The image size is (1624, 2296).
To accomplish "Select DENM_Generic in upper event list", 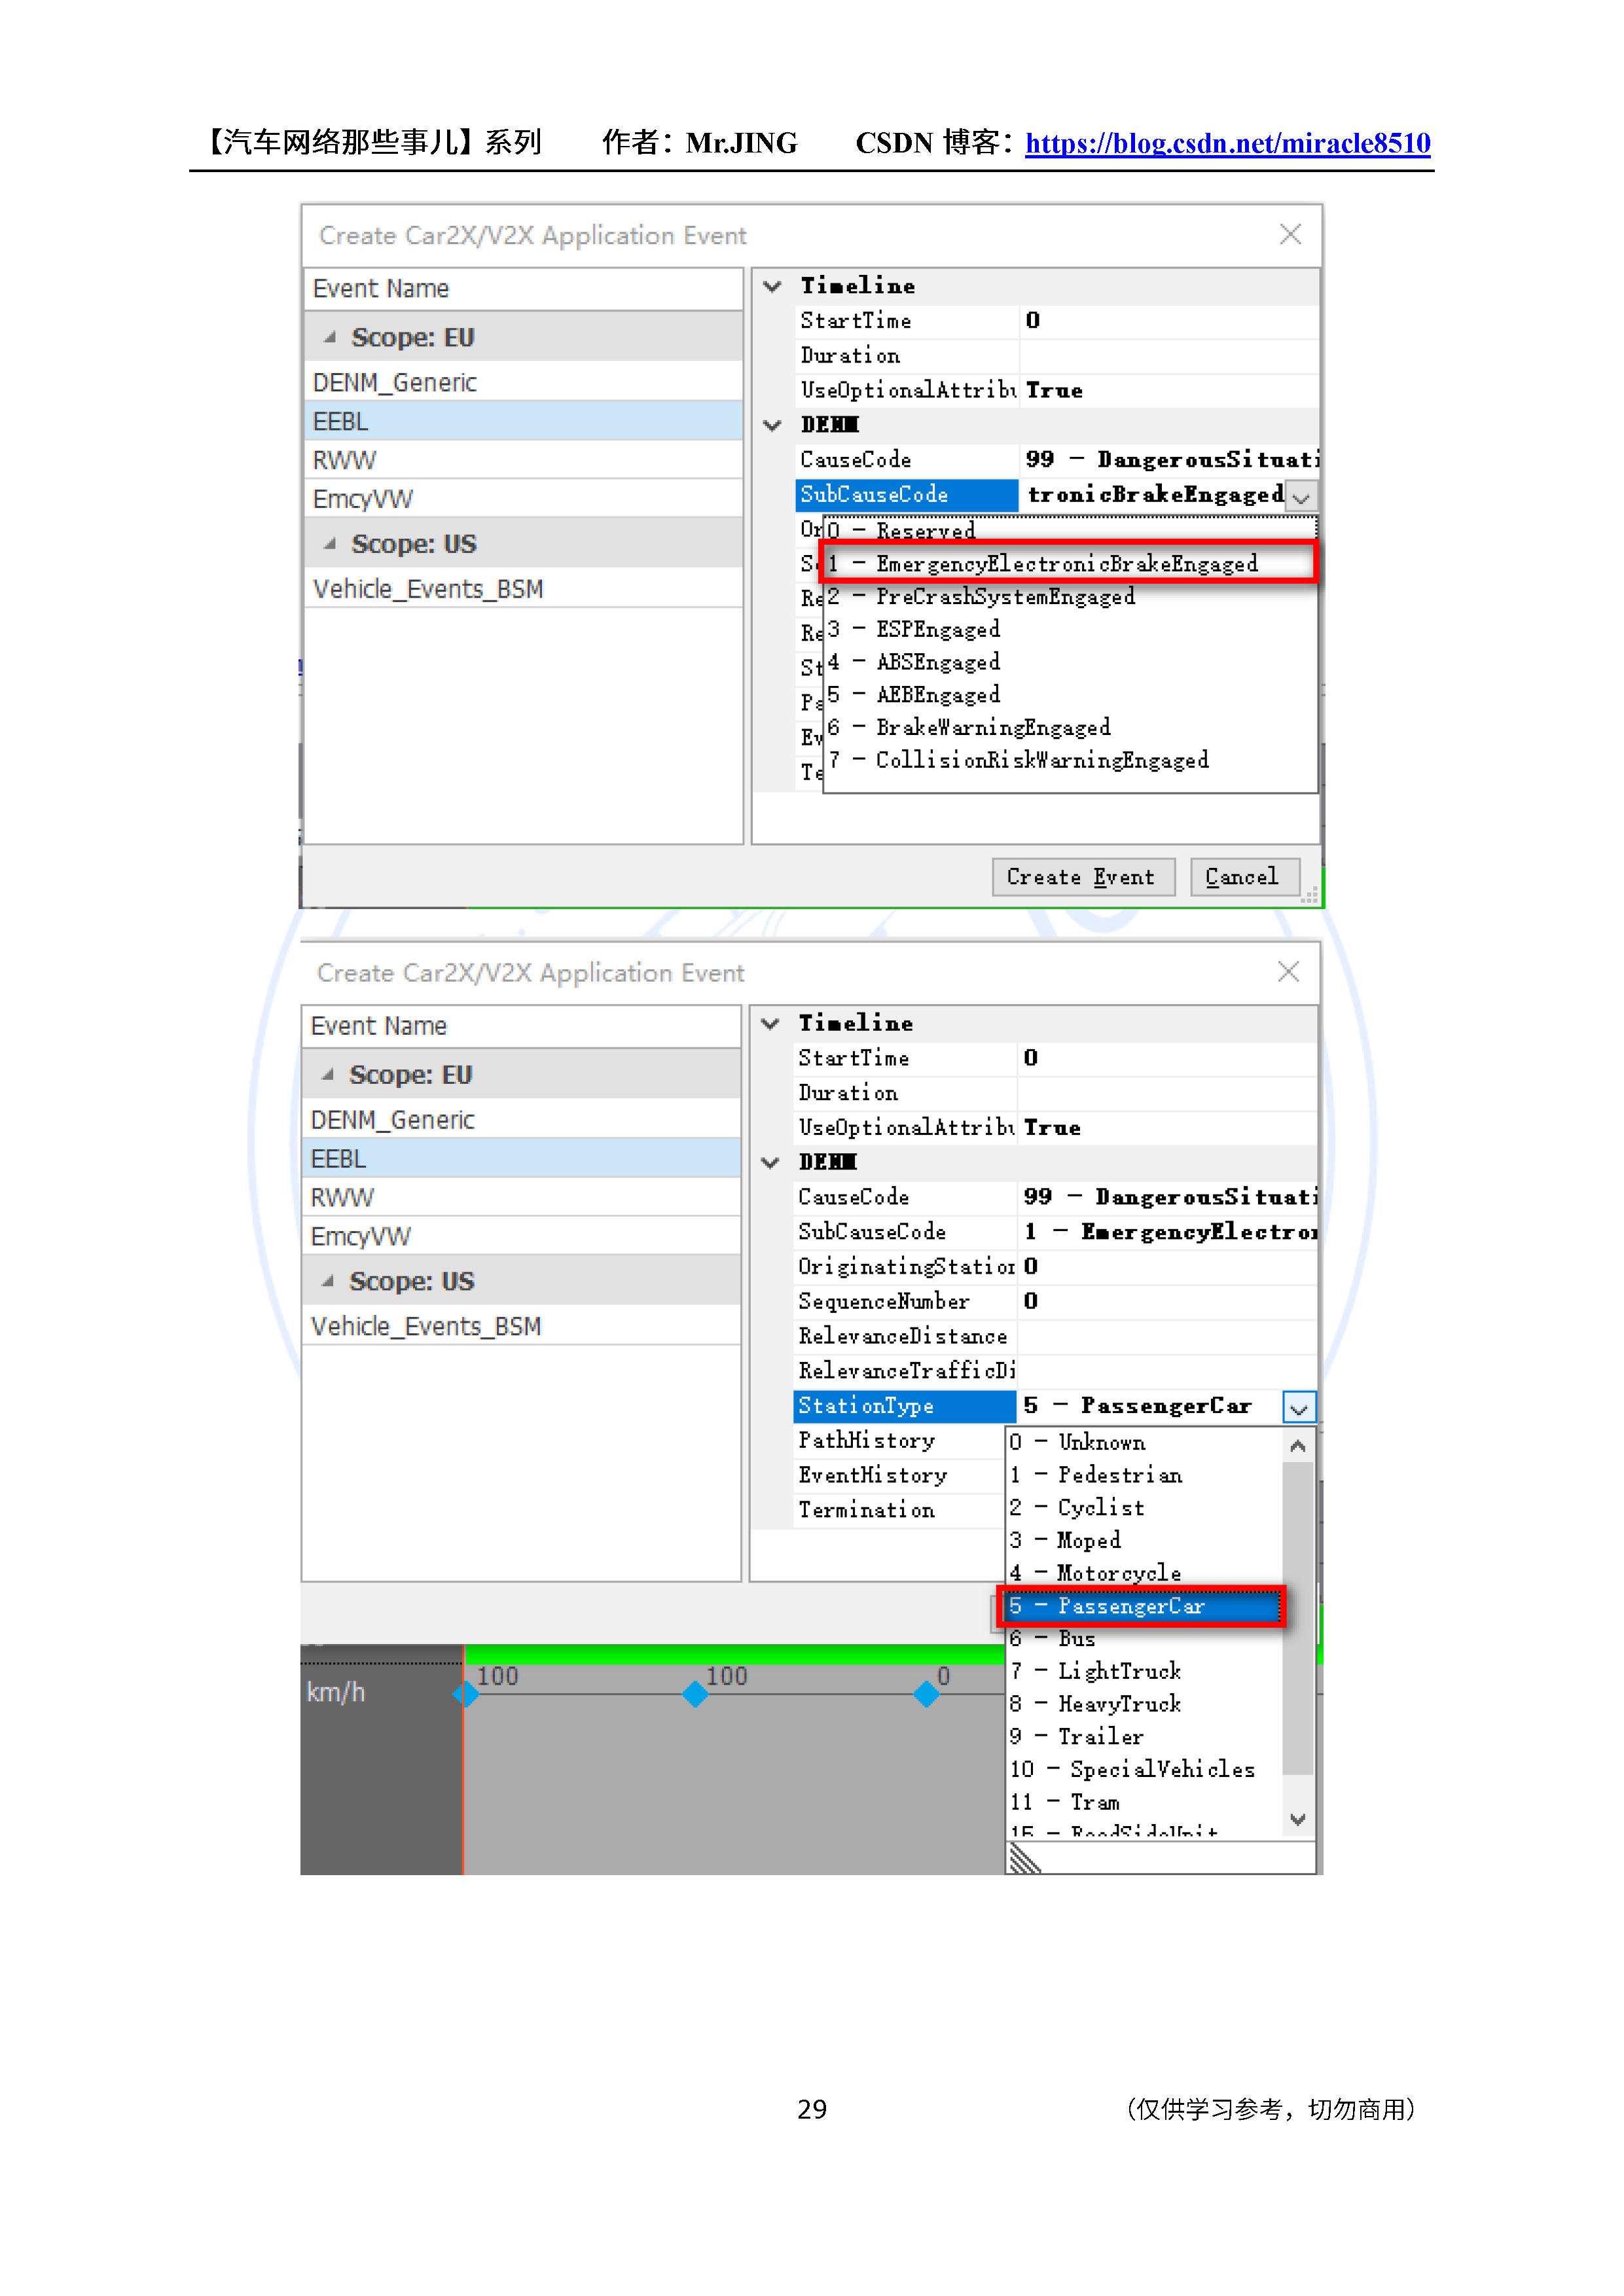I will click(395, 383).
